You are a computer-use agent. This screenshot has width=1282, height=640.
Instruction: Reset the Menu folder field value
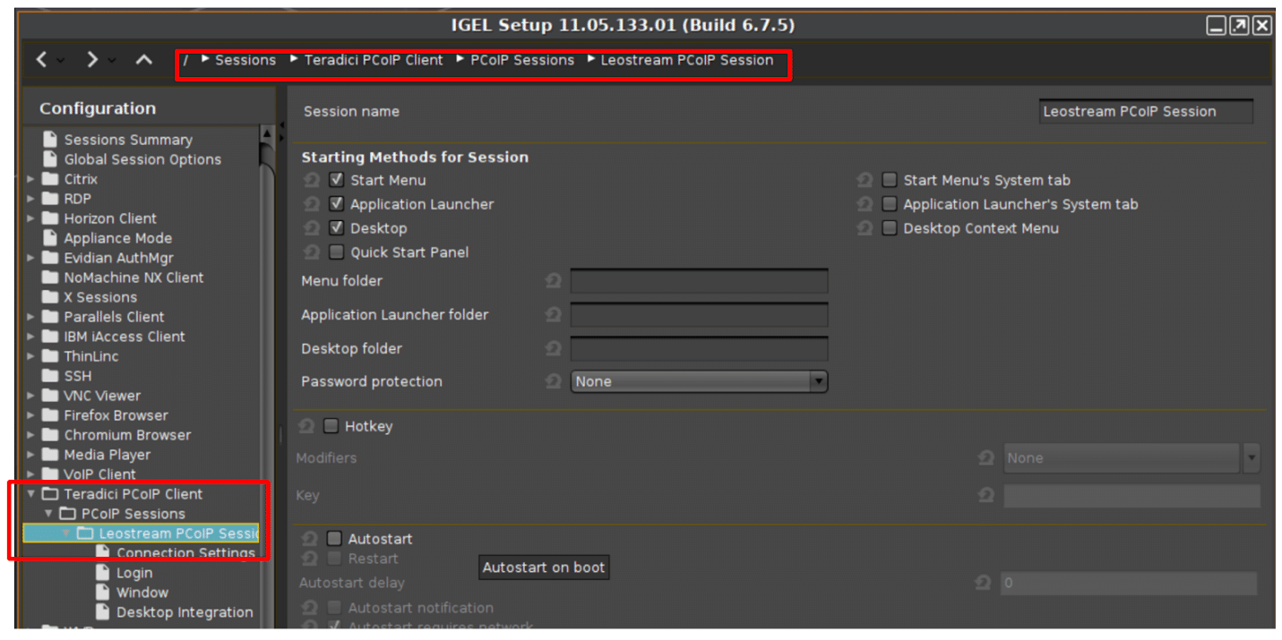coord(554,281)
